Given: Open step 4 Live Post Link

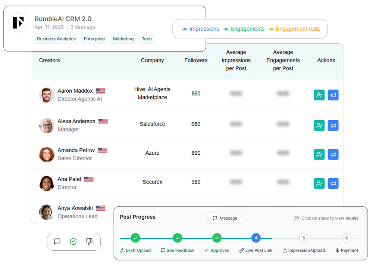Looking at the screenshot, I should [256, 238].
